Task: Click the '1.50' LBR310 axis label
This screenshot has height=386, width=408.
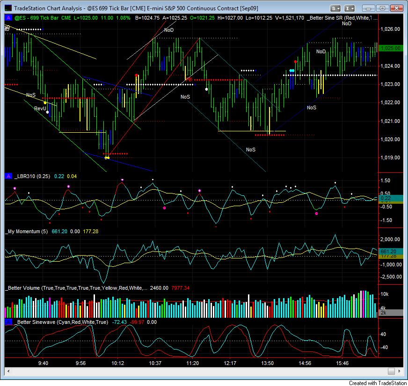Action: point(386,180)
